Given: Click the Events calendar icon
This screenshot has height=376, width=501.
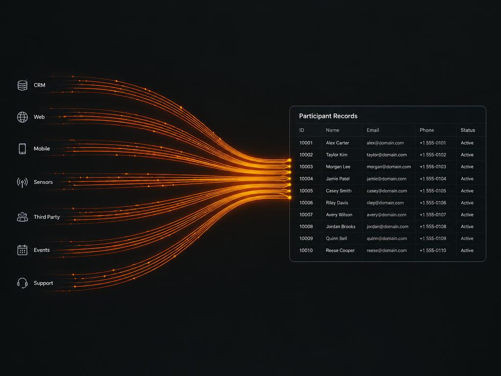Looking at the screenshot, I should click(23, 250).
